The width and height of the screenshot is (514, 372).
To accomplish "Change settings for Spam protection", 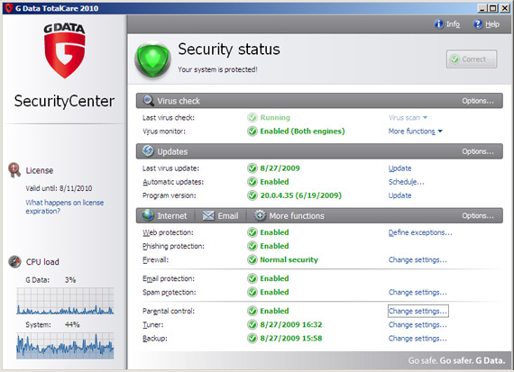I will (418, 292).
